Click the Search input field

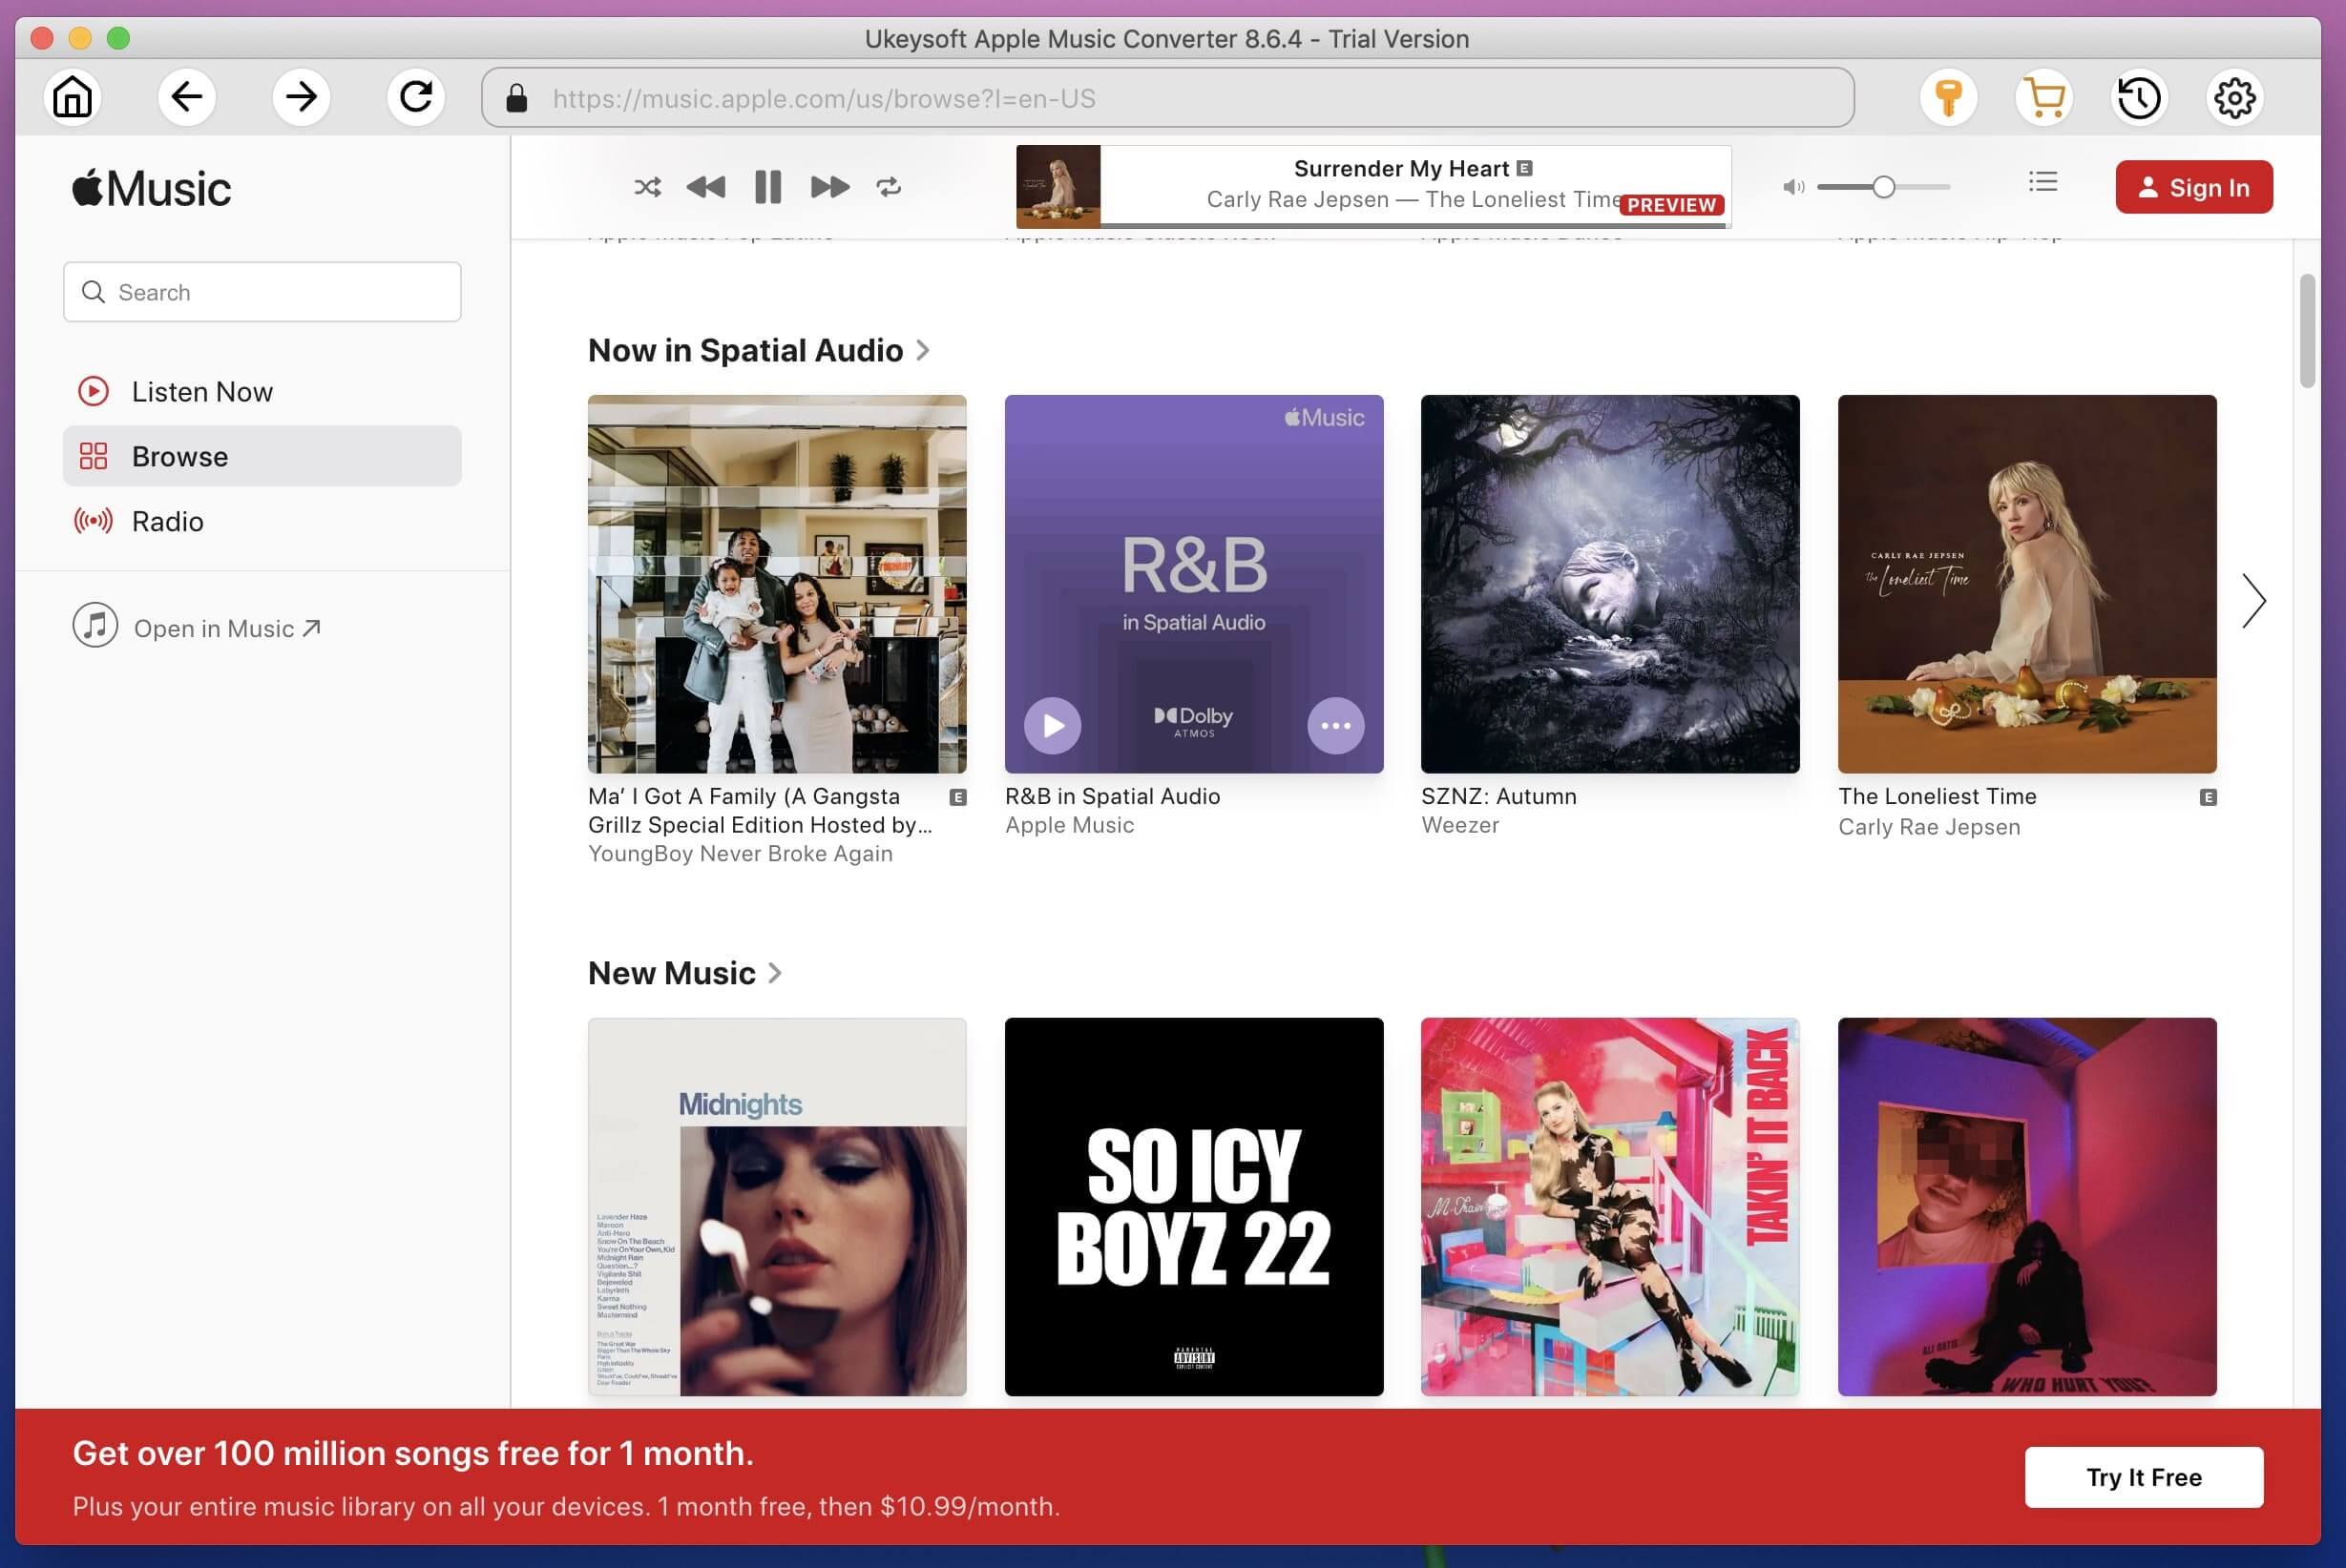point(261,292)
